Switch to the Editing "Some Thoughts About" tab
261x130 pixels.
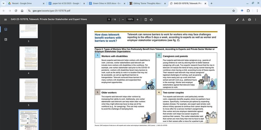click(148, 3)
